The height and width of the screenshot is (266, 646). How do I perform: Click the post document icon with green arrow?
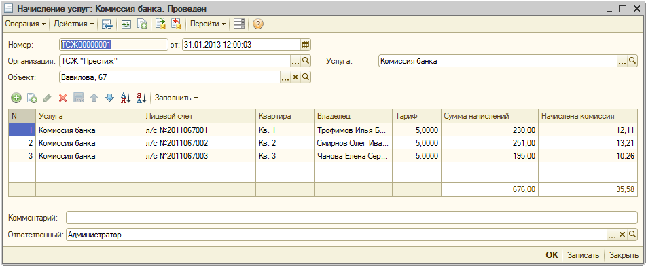(160, 24)
